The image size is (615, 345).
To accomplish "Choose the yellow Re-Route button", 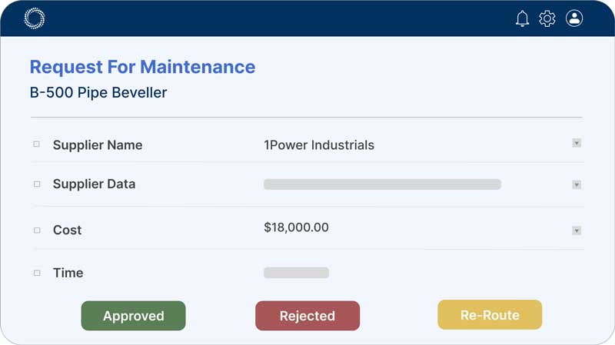I will pyautogui.click(x=490, y=315).
